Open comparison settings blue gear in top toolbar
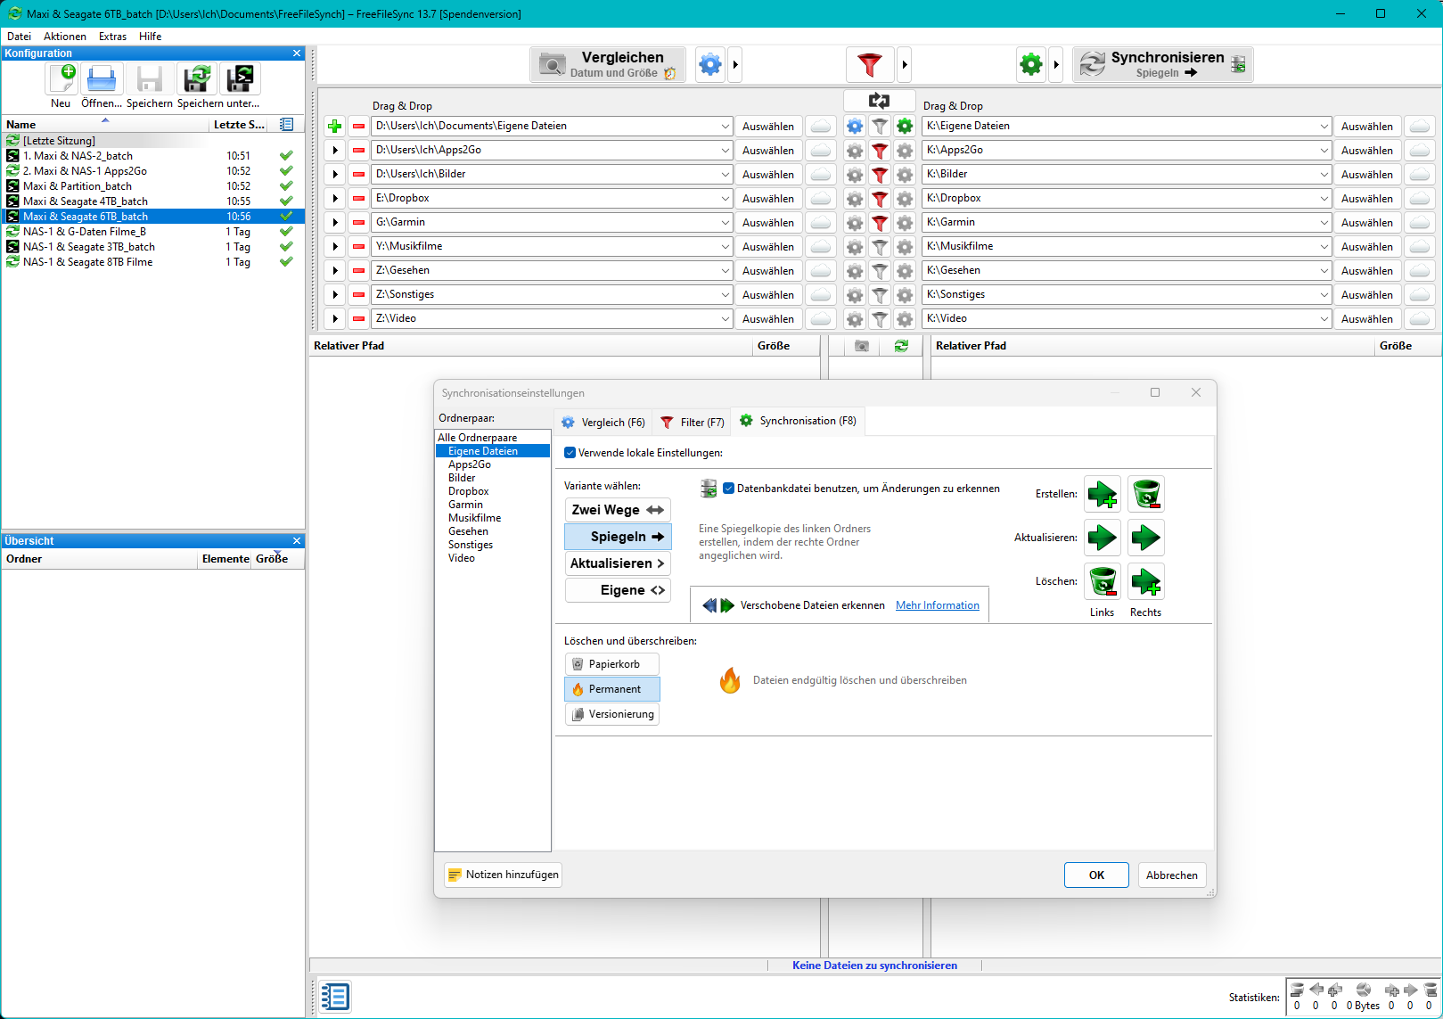Image resolution: width=1443 pixels, height=1019 pixels. [710, 64]
